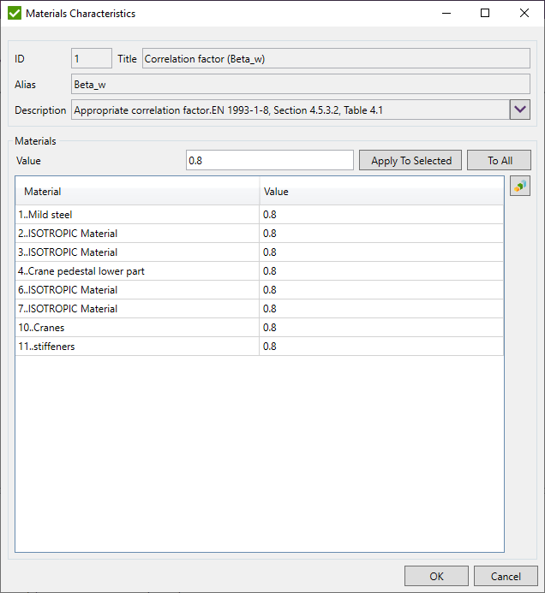This screenshot has width=545, height=593.
Task: Click the Title field Correlation factor
Action: point(335,59)
